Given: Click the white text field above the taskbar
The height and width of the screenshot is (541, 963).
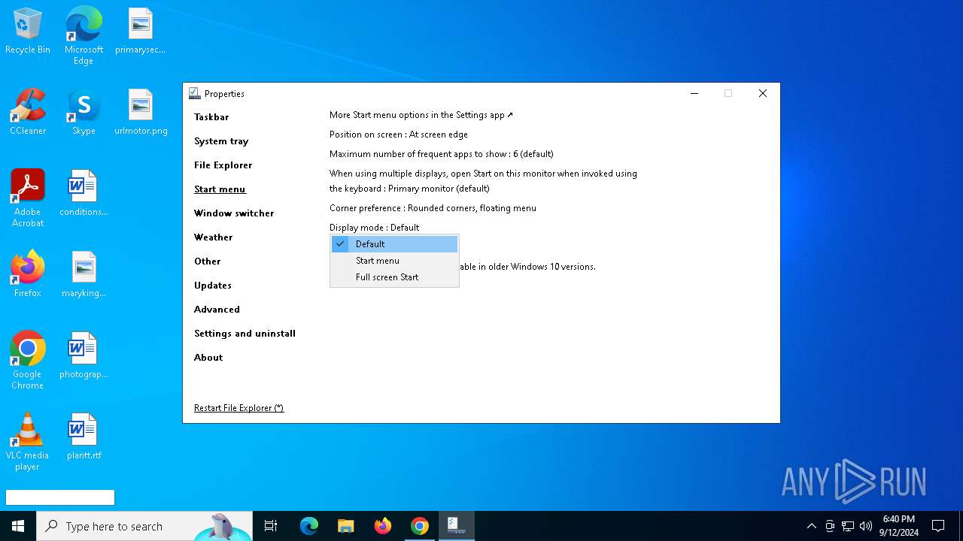Looking at the screenshot, I should [x=60, y=497].
